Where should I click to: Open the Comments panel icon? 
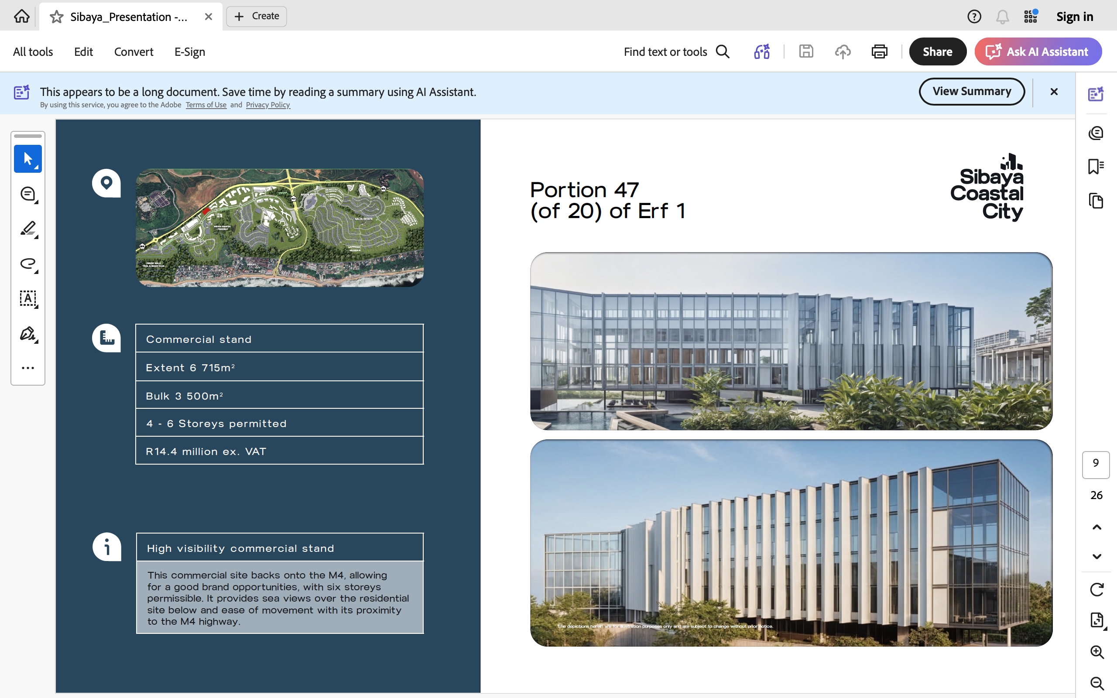click(x=1096, y=133)
